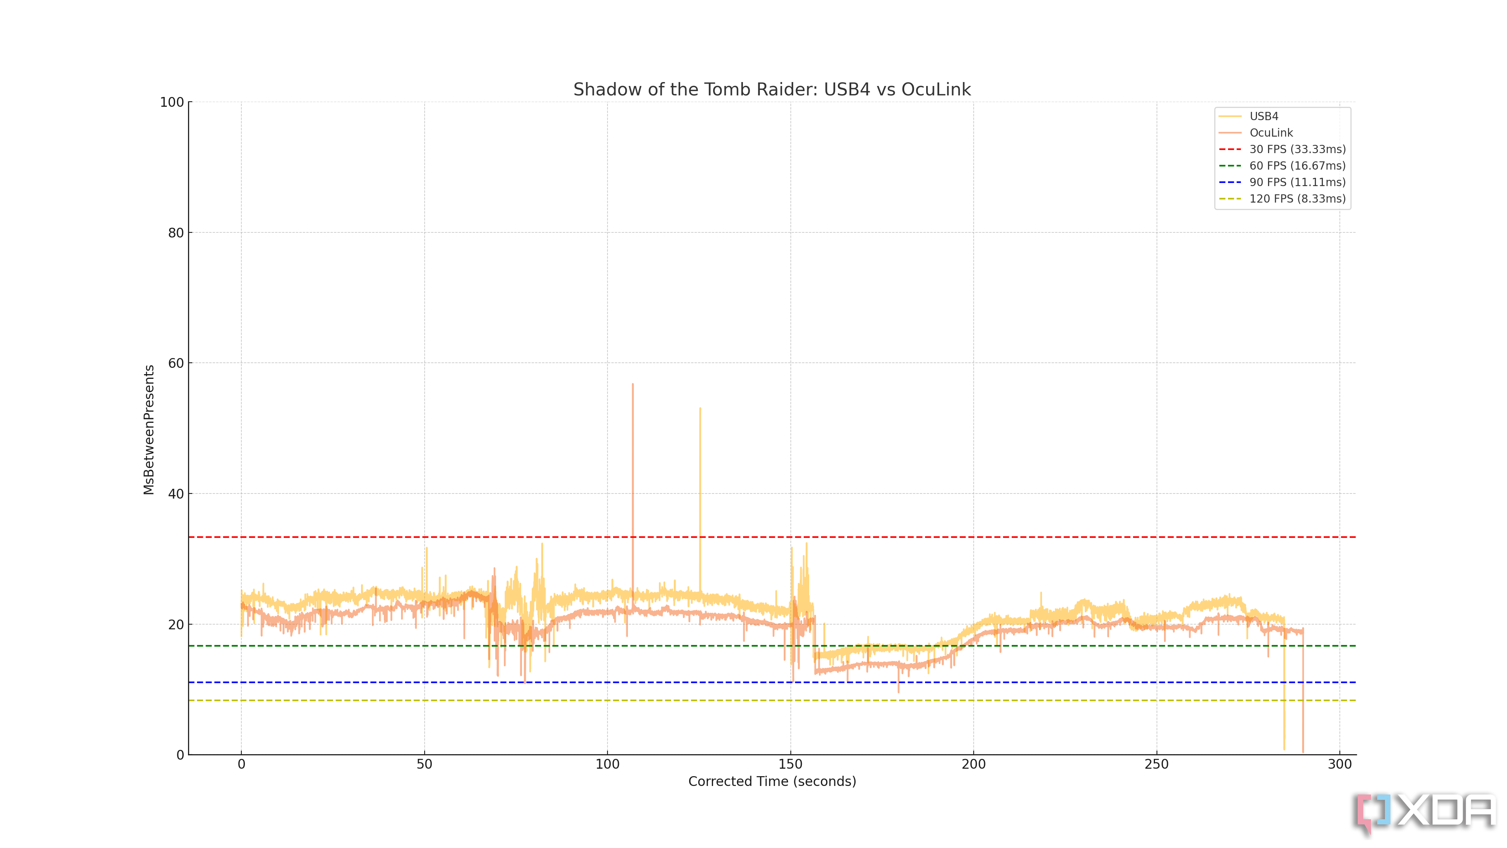
Task: Click the x-axis tick label '250'
Action: tap(1157, 764)
